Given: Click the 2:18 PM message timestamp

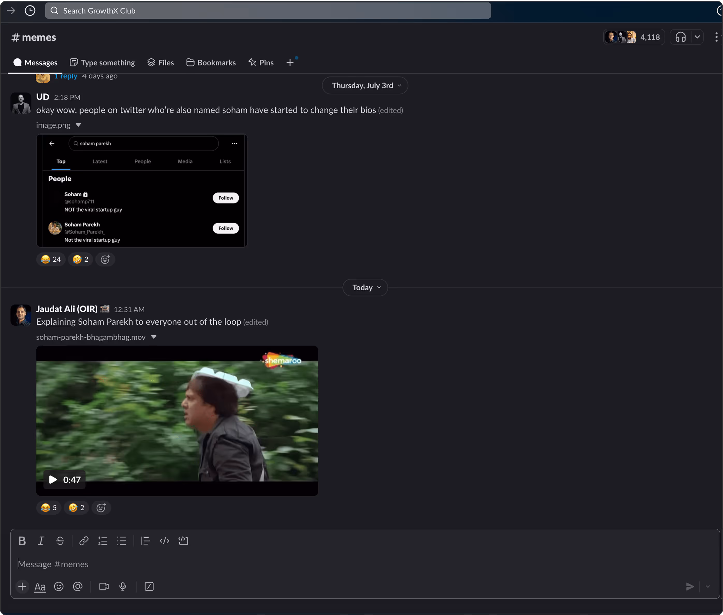Looking at the screenshot, I should tap(67, 98).
